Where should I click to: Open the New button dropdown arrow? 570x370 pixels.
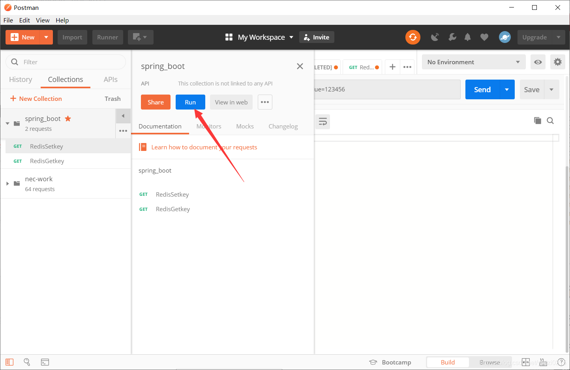coord(46,37)
